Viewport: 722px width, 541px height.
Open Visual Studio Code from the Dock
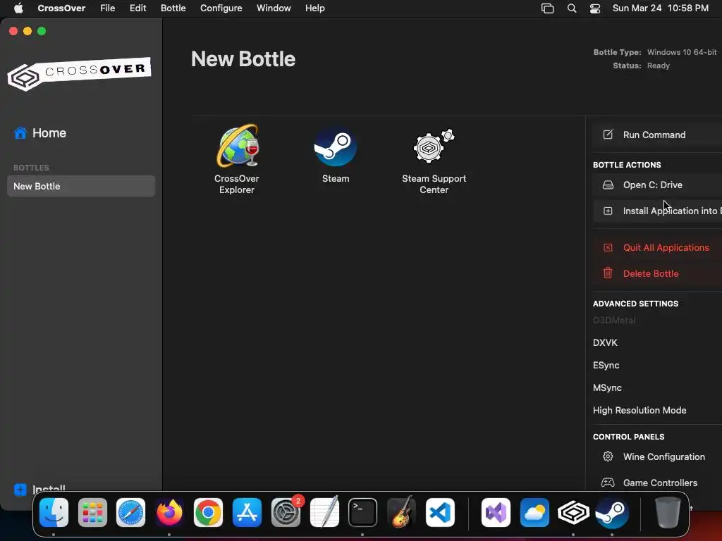tap(440, 513)
